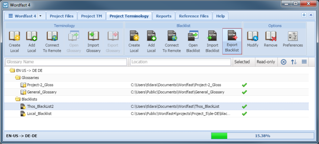Collapse the ribbon with double chevron icon
This screenshot has height=144, width=319.
click(304, 15)
